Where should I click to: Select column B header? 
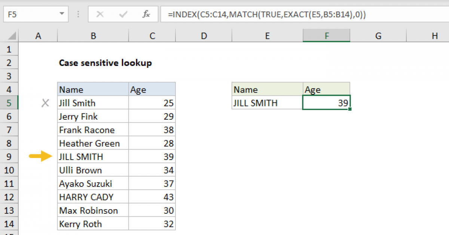click(93, 36)
